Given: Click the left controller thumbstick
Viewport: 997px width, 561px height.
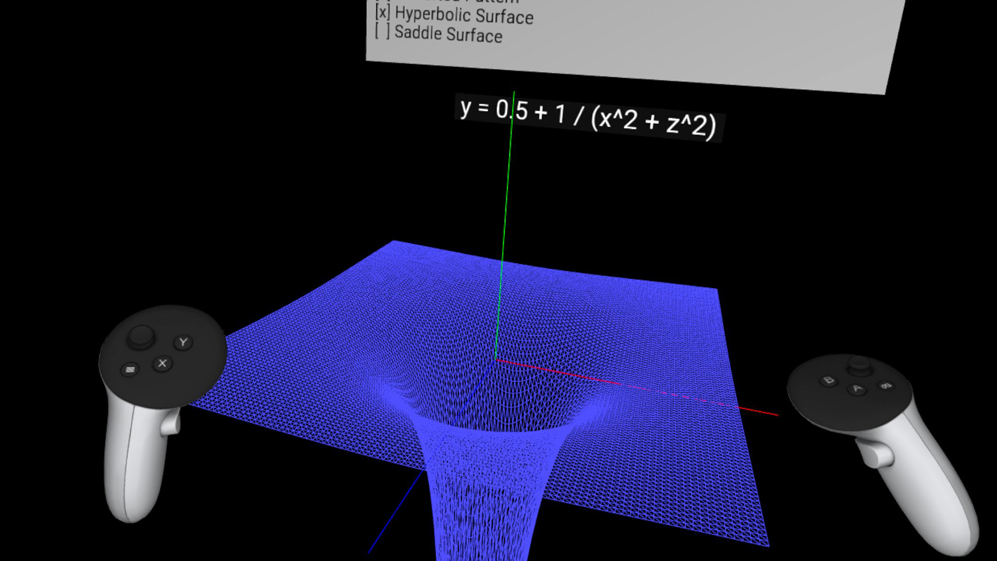Looking at the screenshot, I should pos(141,336).
